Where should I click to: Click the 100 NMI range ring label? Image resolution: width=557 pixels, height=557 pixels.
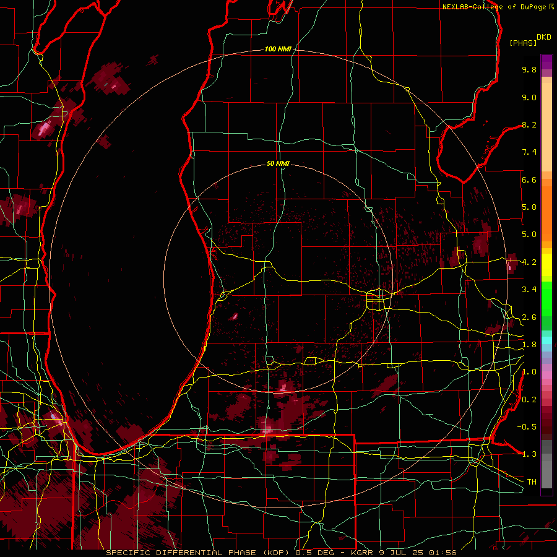[278, 49]
